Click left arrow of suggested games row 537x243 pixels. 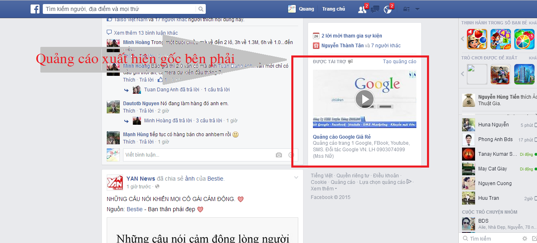(x=463, y=74)
